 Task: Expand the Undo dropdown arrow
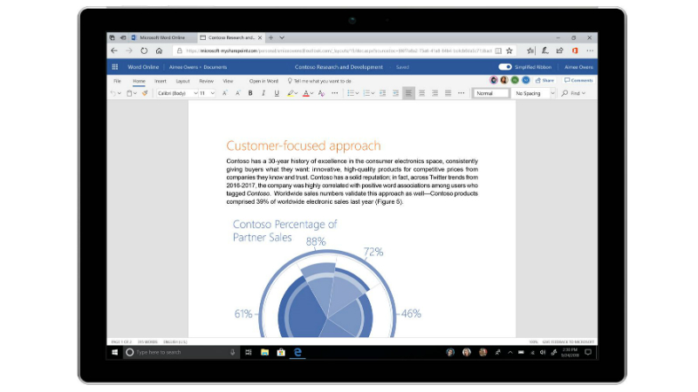(120, 93)
